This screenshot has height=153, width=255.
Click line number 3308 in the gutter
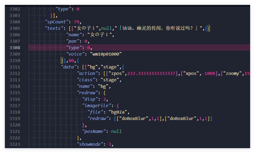point(15,48)
